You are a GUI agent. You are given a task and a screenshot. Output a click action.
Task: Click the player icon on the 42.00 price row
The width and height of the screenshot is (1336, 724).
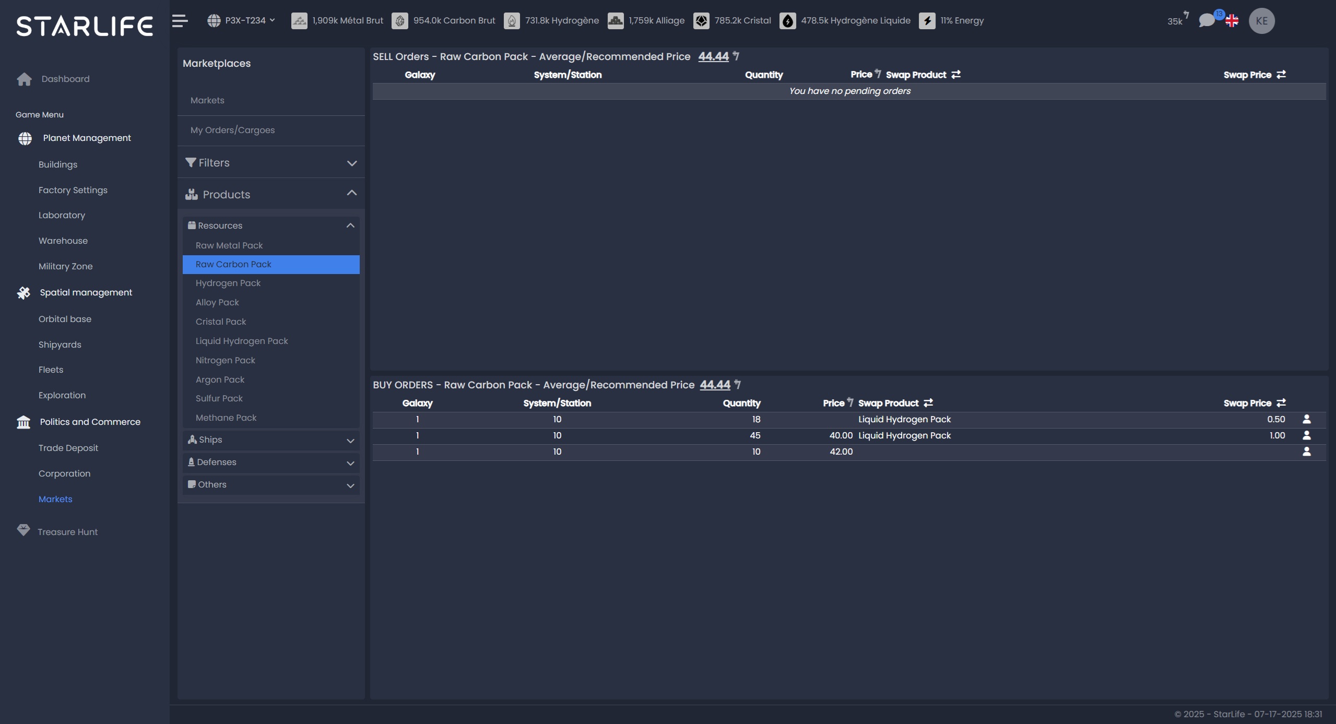click(x=1307, y=452)
